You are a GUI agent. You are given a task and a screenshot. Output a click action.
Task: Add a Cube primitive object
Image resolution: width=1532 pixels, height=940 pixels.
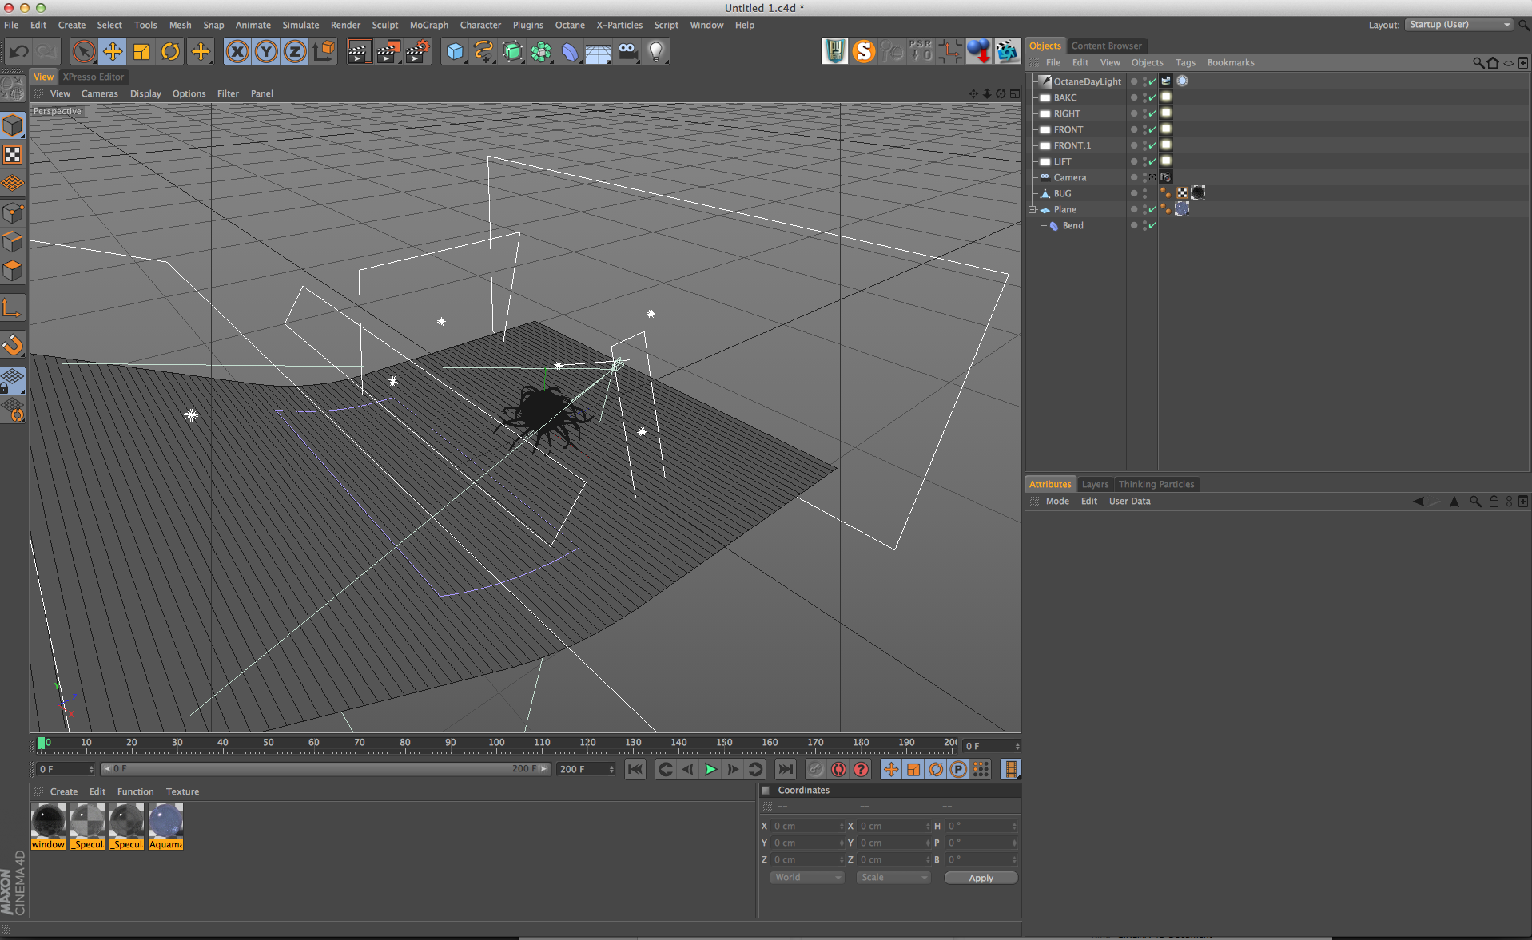[455, 52]
